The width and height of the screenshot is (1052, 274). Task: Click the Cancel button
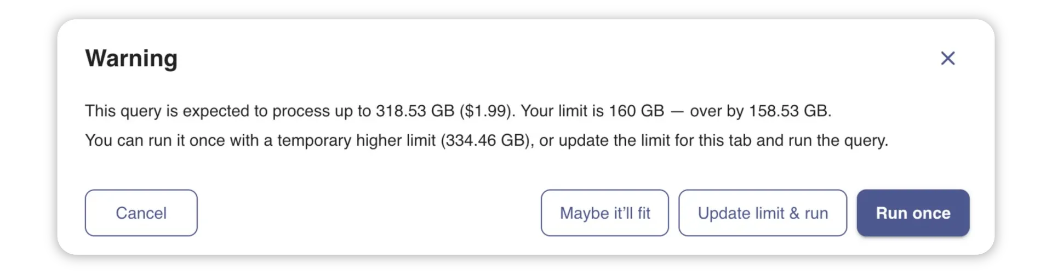(x=141, y=213)
